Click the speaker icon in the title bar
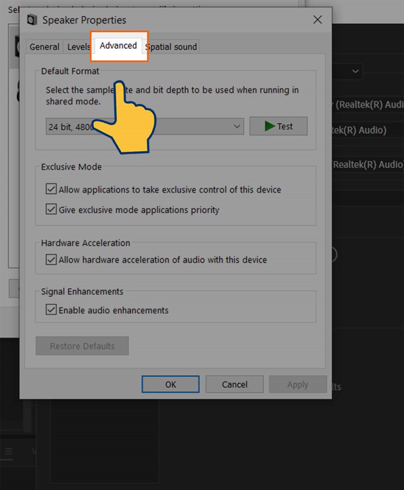This screenshot has height=490, width=404. [31, 20]
